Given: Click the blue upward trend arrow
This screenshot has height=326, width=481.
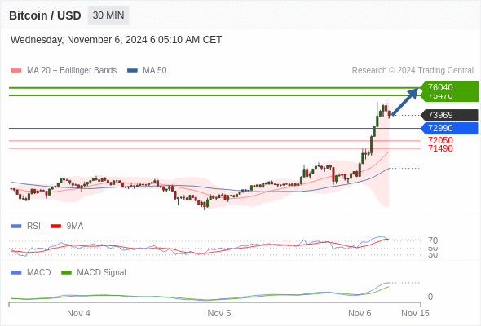Looking at the screenshot, I should coord(405,102).
